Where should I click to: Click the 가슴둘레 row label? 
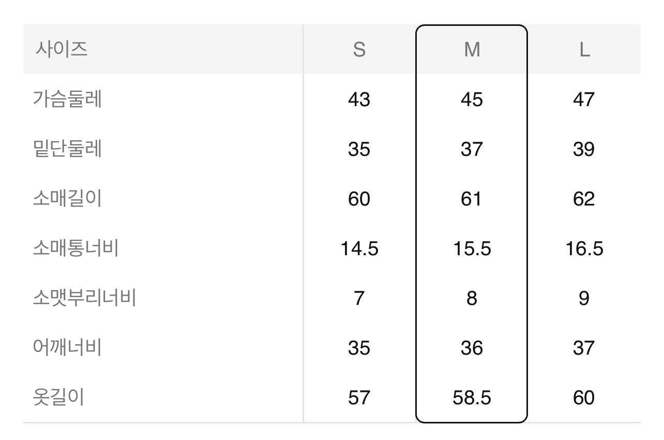(x=67, y=99)
